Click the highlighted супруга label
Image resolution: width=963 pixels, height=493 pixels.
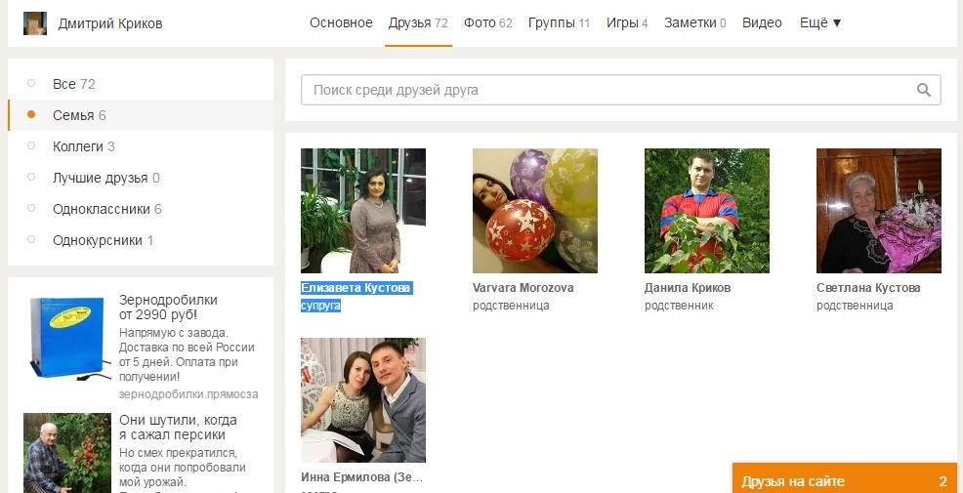pos(320,306)
